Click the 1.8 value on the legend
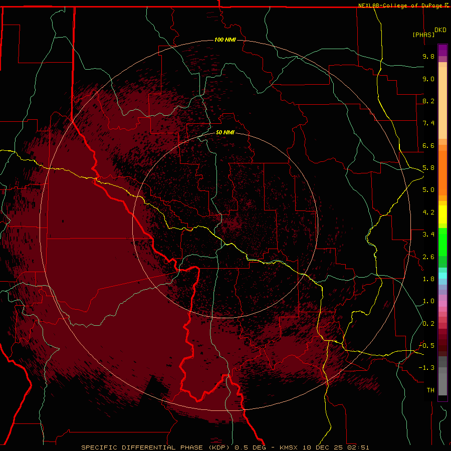This screenshot has width=451, height=451. 428,279
